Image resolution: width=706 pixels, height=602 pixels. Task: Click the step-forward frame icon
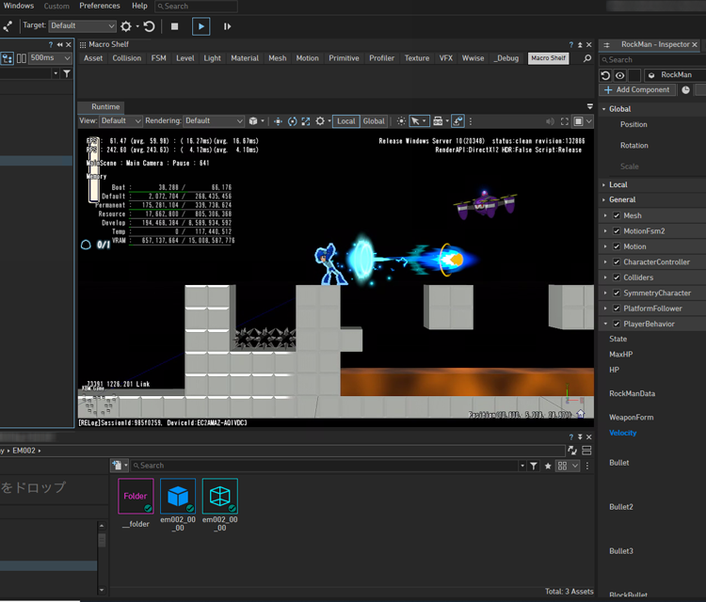227,26
